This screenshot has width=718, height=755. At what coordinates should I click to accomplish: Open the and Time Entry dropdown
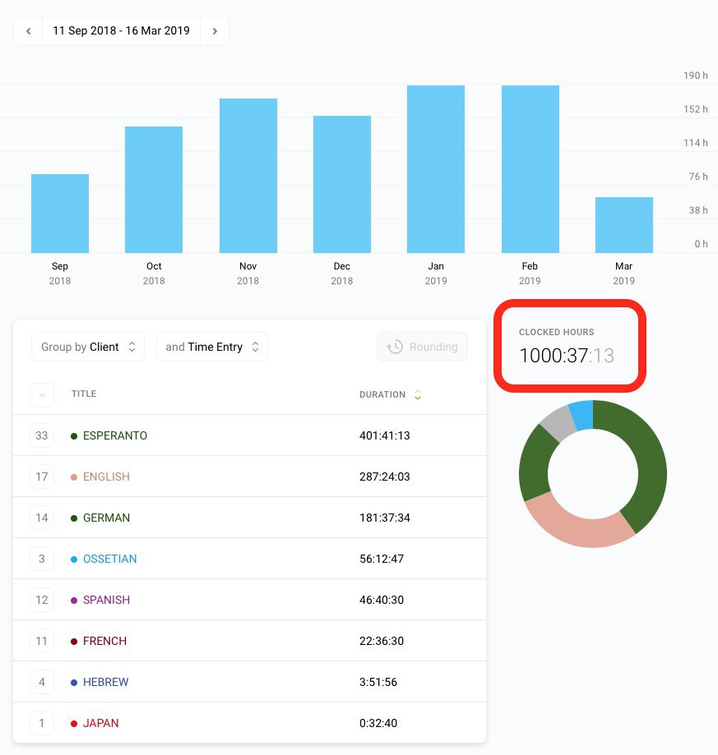212,347
